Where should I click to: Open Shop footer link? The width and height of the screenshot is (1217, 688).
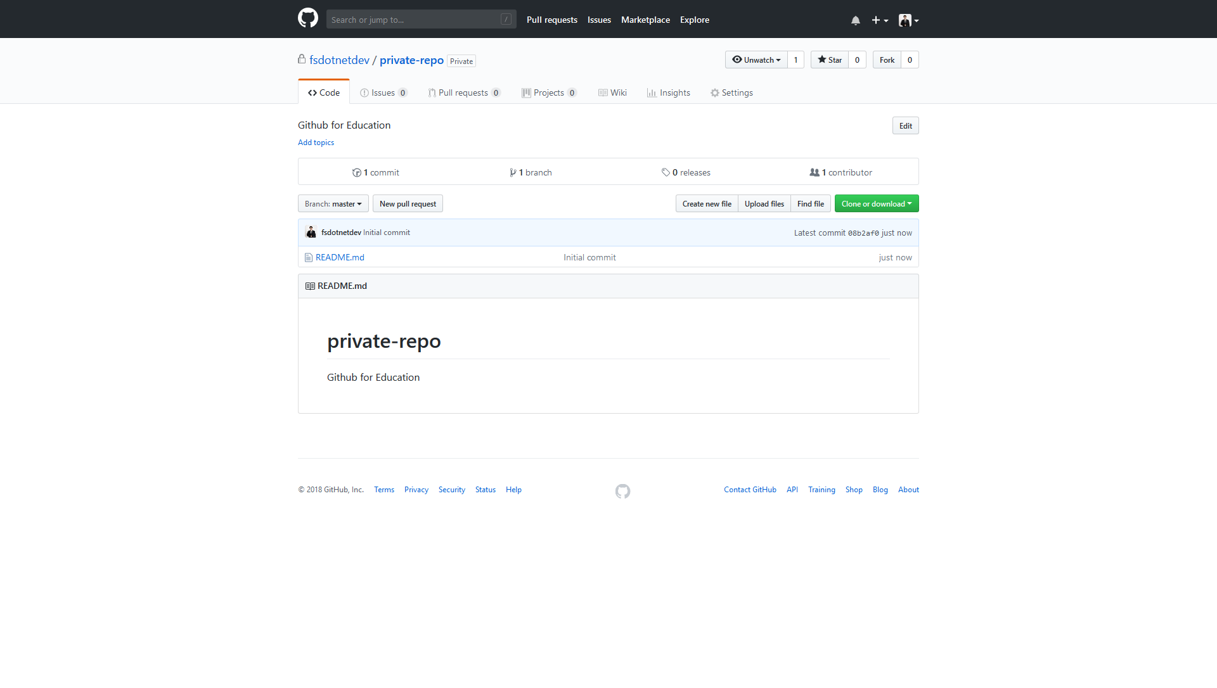click(854, 490)
